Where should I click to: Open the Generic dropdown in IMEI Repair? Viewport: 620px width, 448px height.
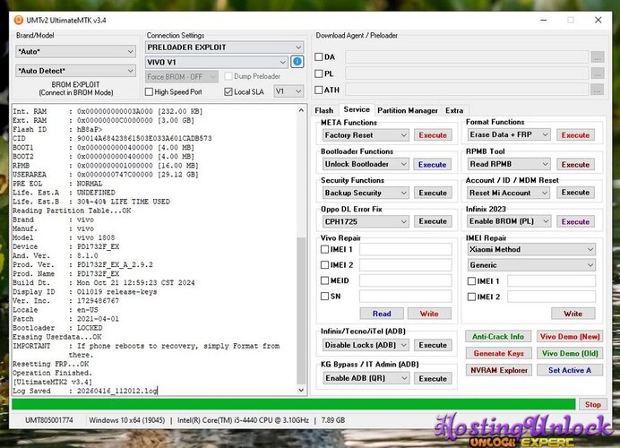(x=531, y=265)
